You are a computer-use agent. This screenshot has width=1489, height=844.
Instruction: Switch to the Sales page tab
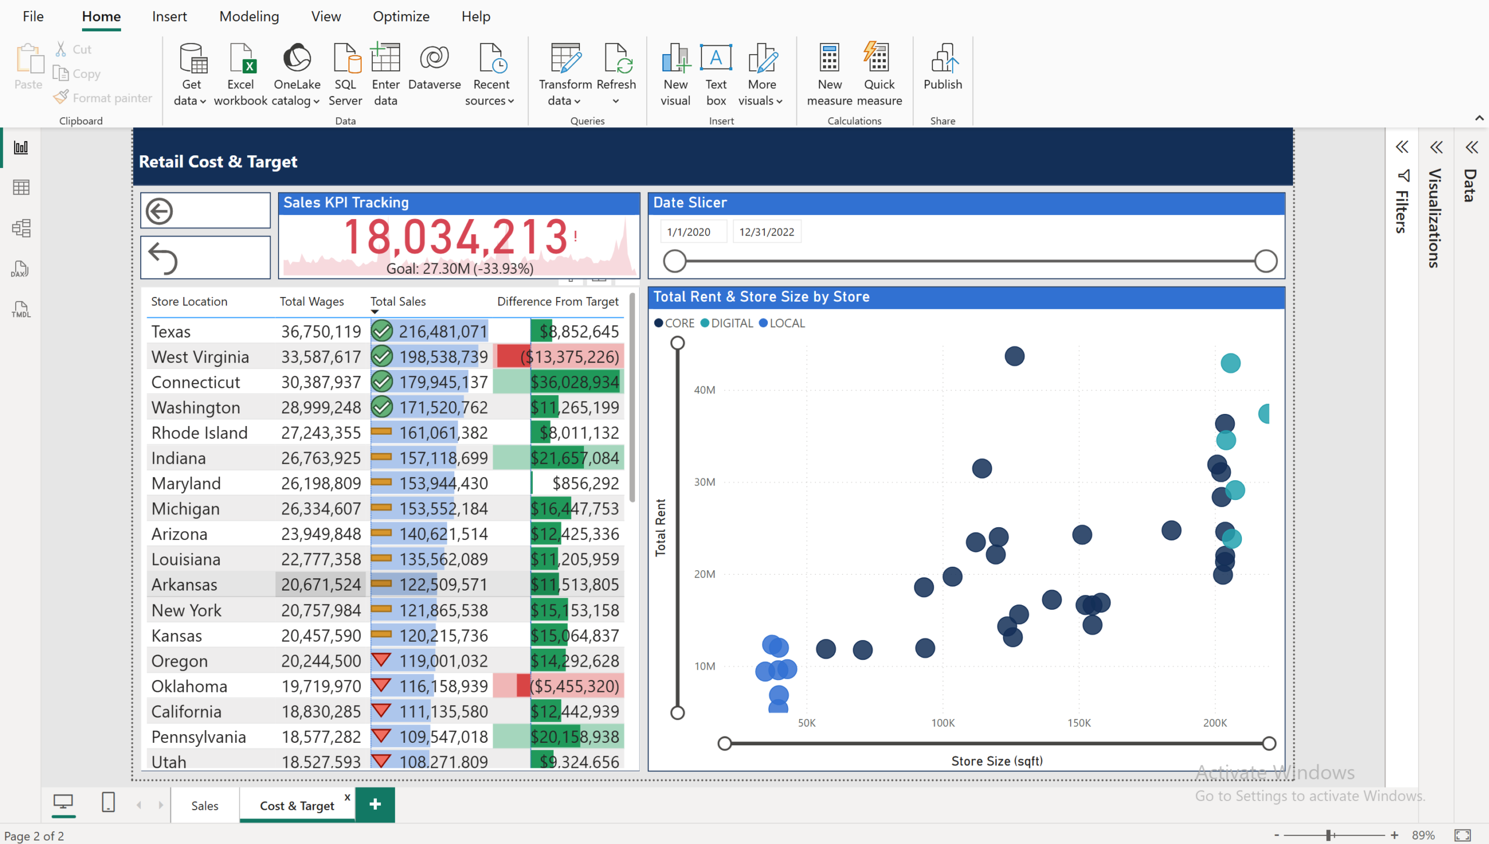(205, 805)
